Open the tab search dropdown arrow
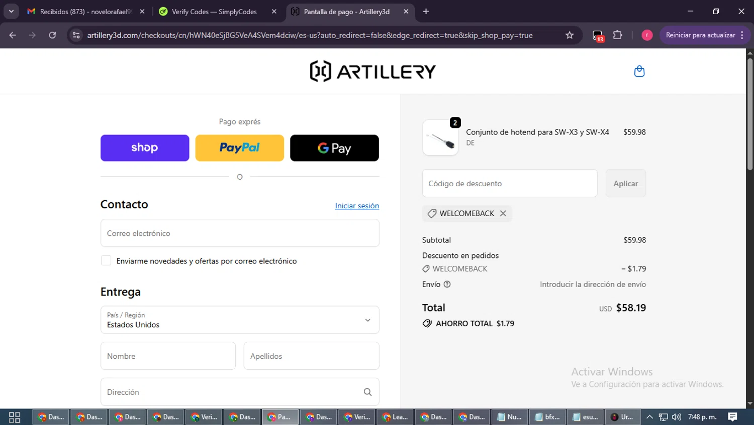Image resolution: width=754 pixels, height=425 pixels. [11, 12]
